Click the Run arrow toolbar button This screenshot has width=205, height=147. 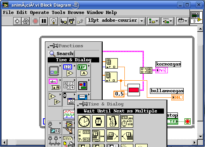(x=17, y=21)
